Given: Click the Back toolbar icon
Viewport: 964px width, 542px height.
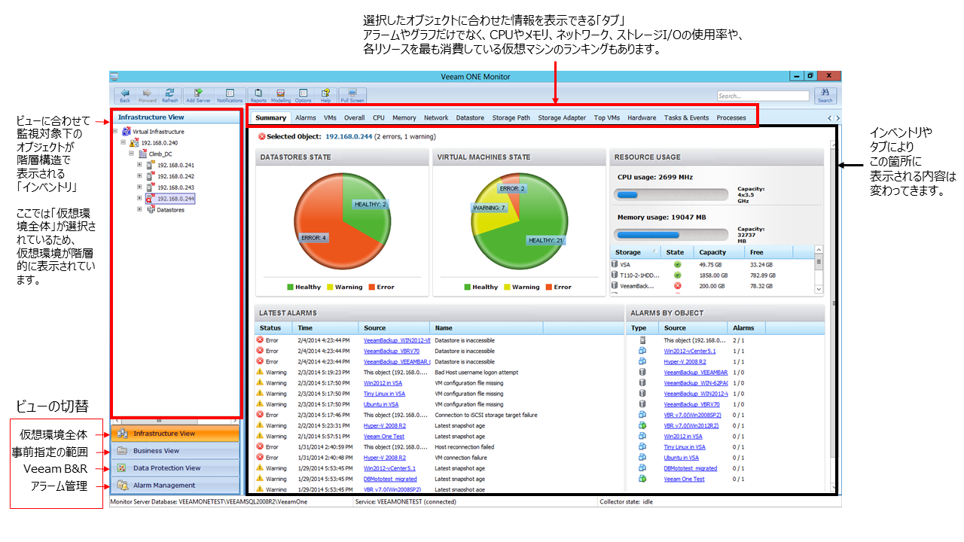Looking at the screenshot, I should point(125,94).
